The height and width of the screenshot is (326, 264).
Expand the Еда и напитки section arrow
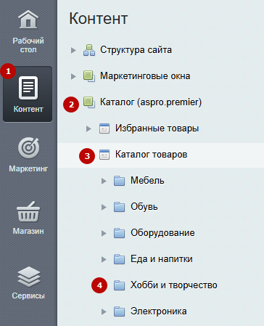(x=104, y=259)
